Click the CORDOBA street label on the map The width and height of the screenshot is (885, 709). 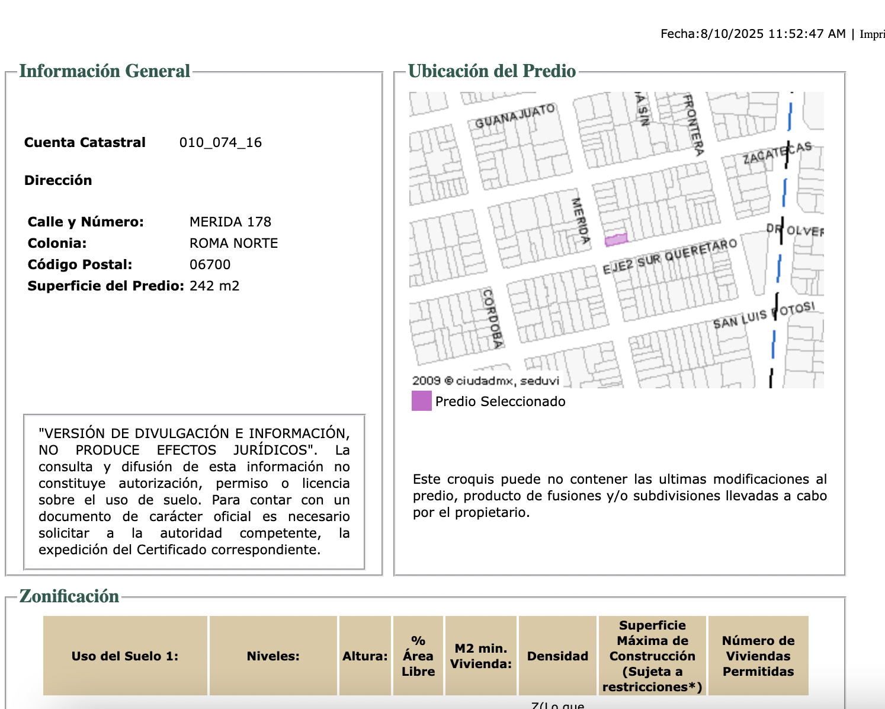[492, 318]
